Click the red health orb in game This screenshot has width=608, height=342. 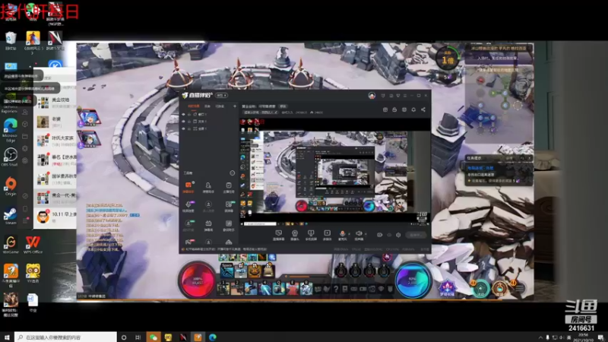198,280
